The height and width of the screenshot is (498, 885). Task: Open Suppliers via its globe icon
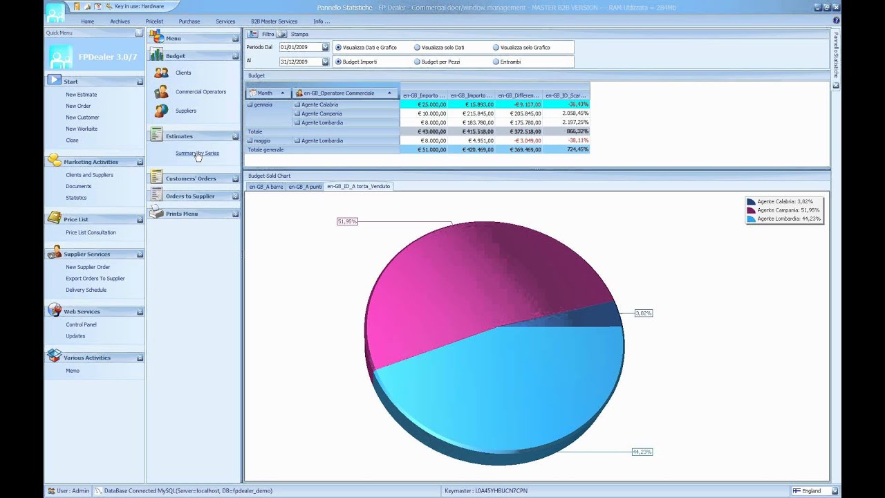coord(161,111)
